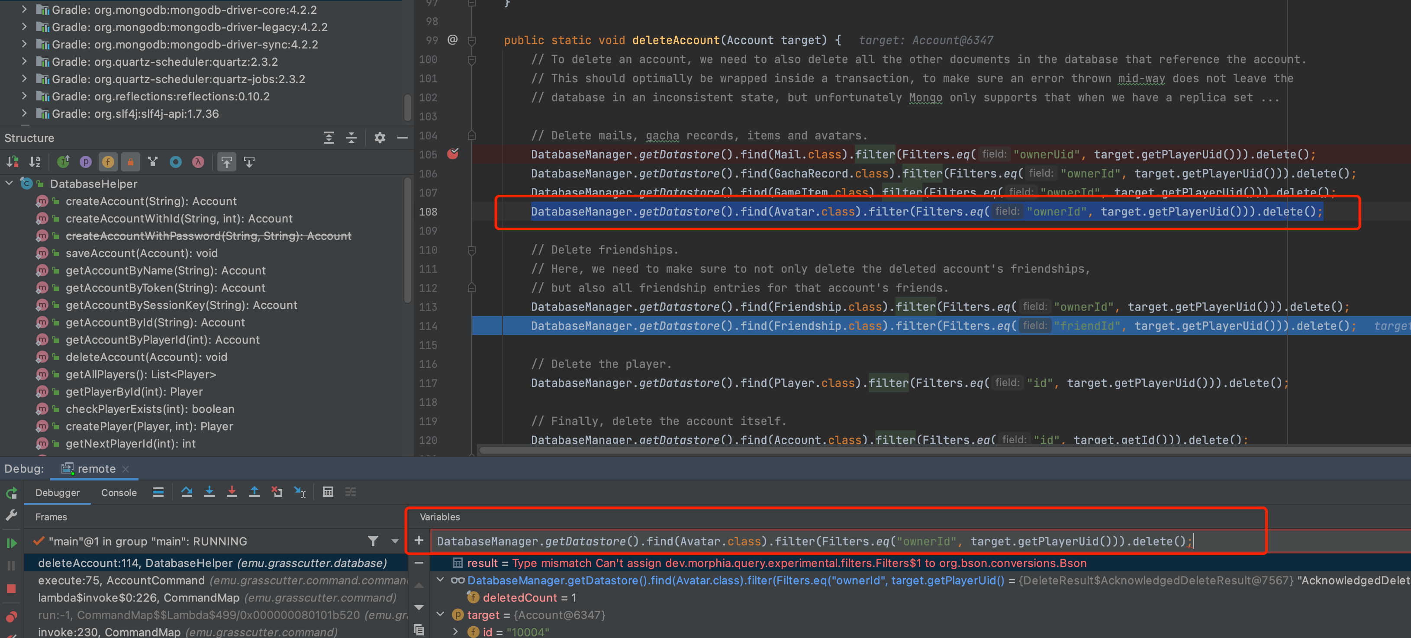Open Structure panel settings gear

pyautogui.click(x=380, y=138)
